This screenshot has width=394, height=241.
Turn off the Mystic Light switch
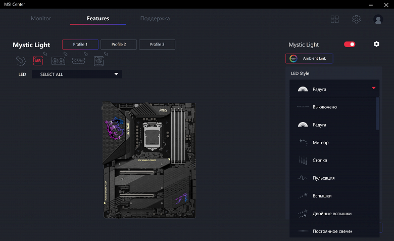[350, 45]
